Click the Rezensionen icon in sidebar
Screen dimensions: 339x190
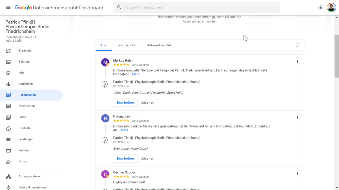(8, 95)
